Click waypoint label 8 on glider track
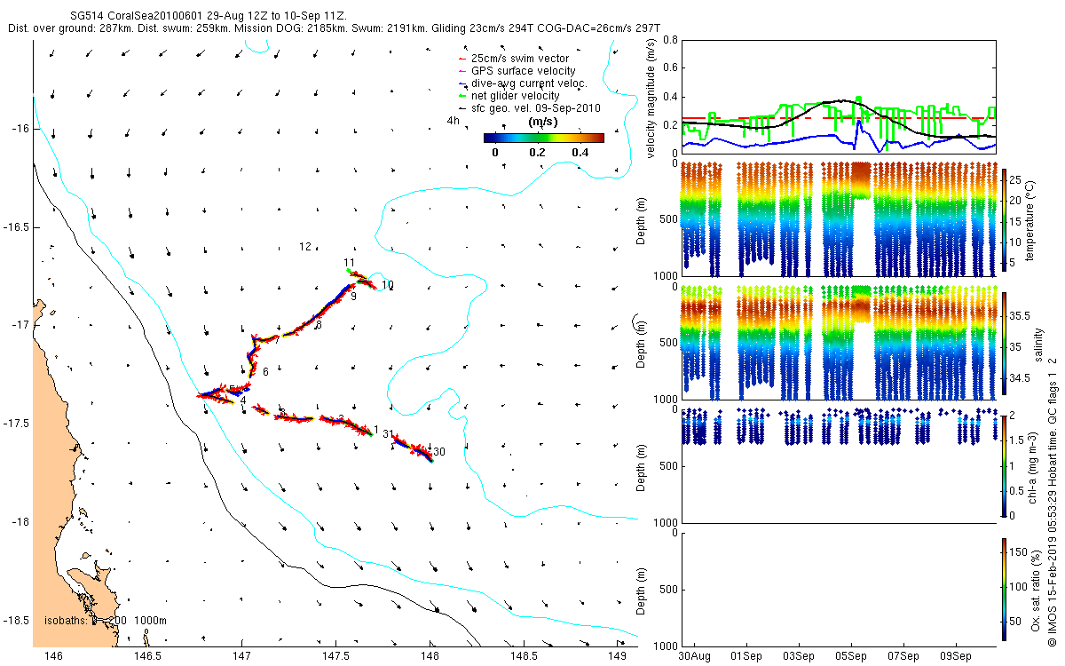Image resolution: width=1065 pixels, height=666 pixels. tap(319, 326)
